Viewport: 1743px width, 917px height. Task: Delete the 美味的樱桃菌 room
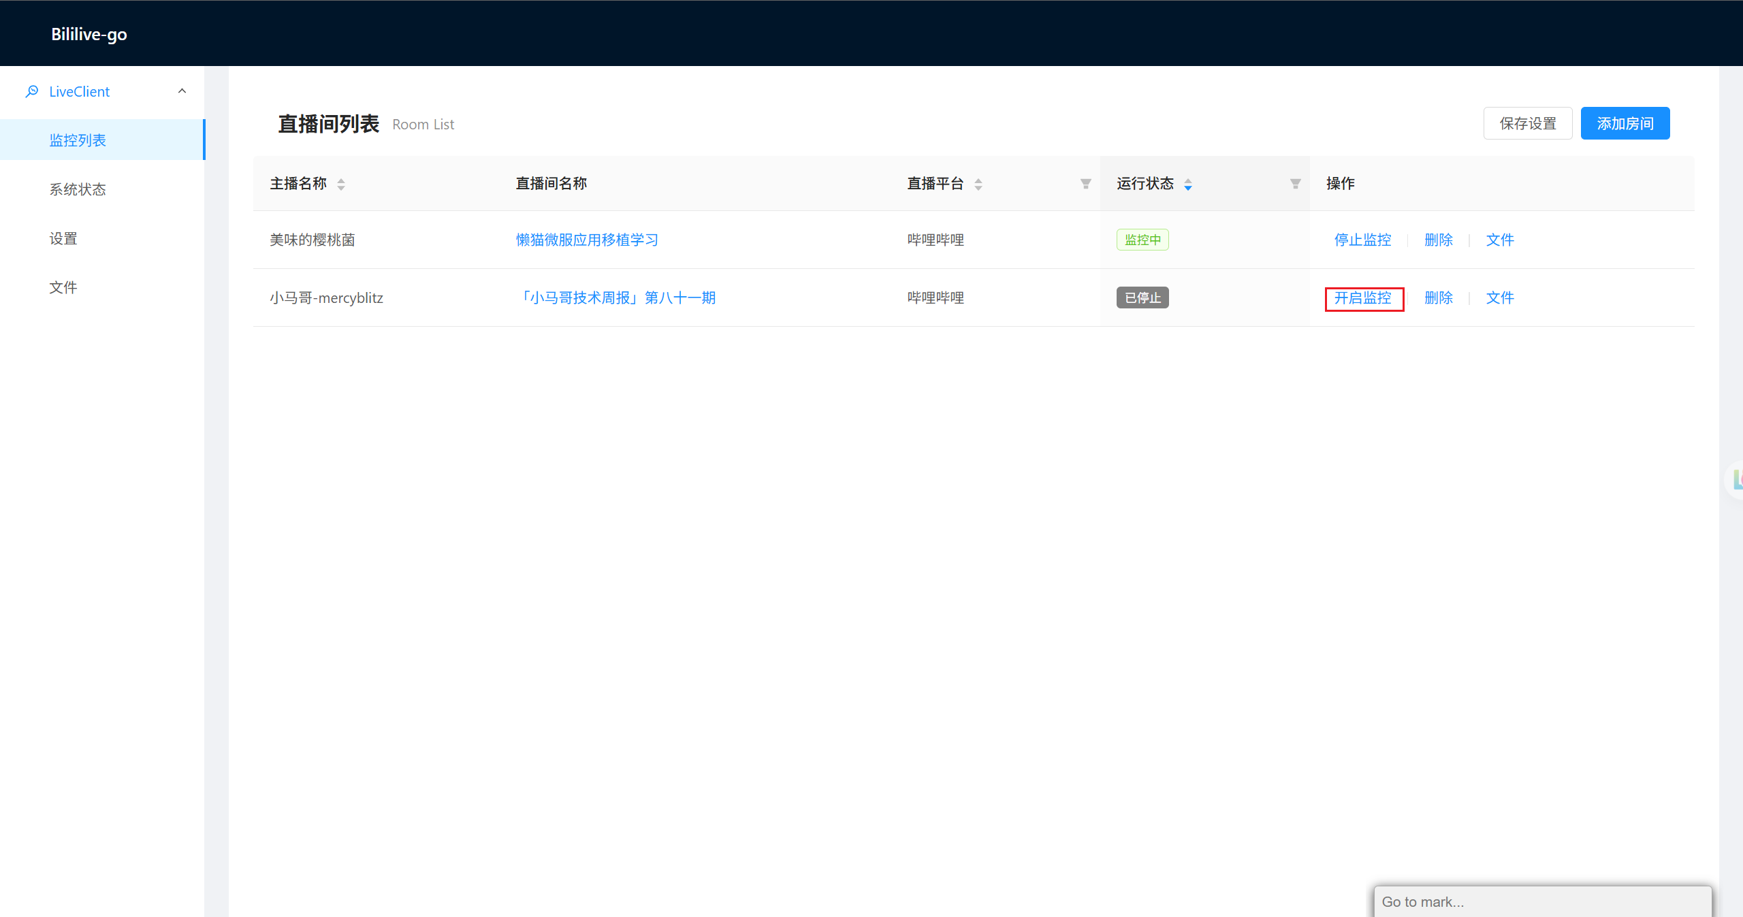[1439, 240]
